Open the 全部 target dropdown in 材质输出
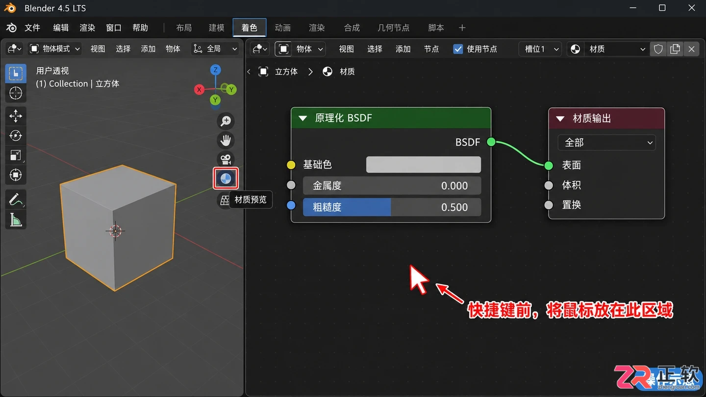706x397 pixels. (606, 143)
